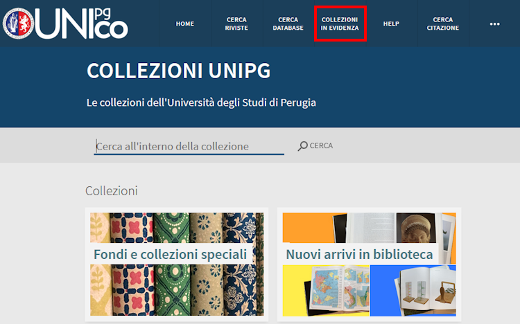This screenshot has height=324, width=520.
Task: Click 'Le collezioni dell'Università degli Studi di Perugia'
Action: click(201, 102)
